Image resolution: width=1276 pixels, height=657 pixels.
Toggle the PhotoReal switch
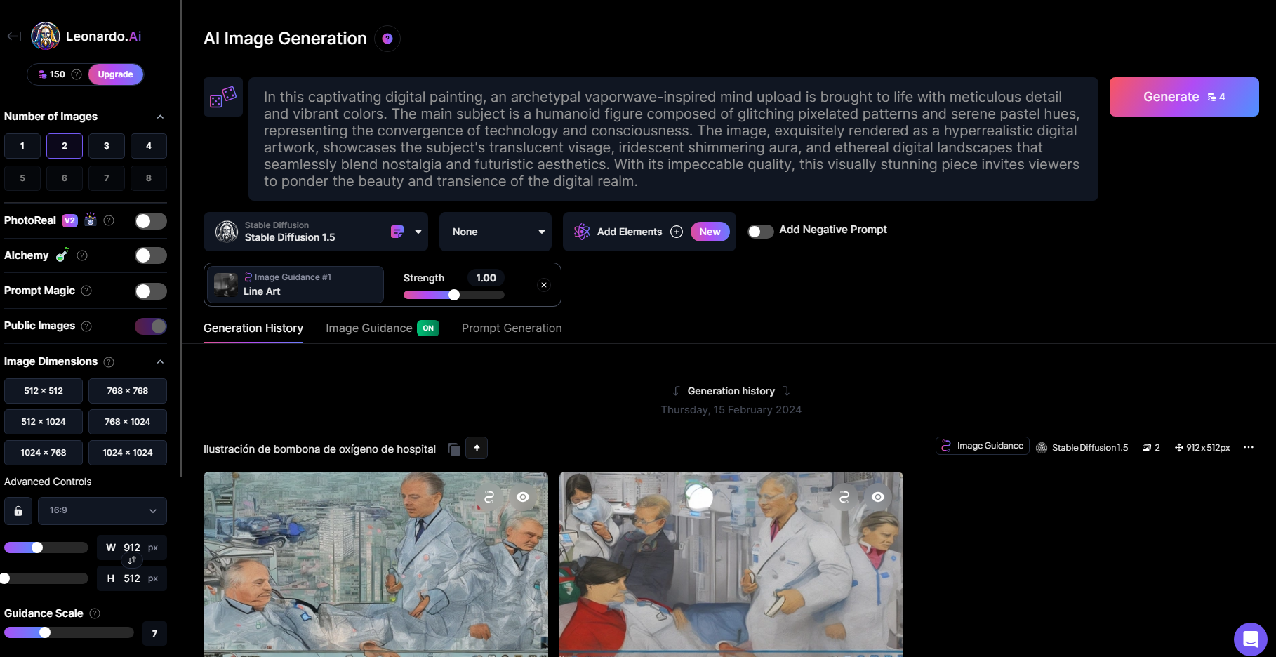[x=151, y=221]
